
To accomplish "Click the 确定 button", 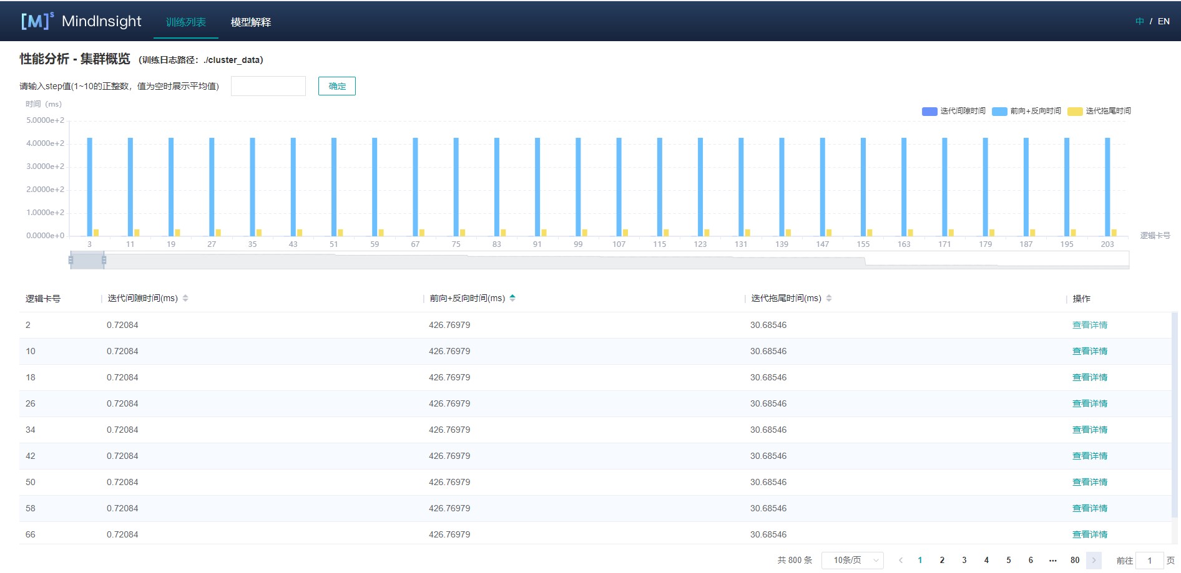I will click(336, 86).
